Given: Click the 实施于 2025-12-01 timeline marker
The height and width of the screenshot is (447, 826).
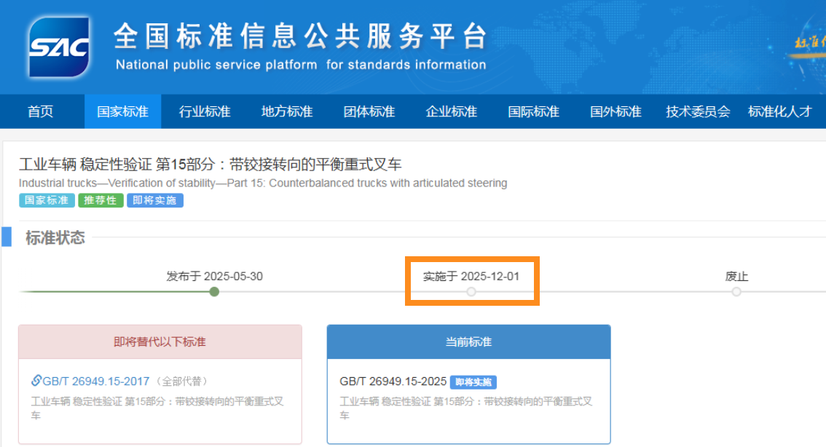Looking at the screenshot, I should pyautogui.click(x=471, y=292).
